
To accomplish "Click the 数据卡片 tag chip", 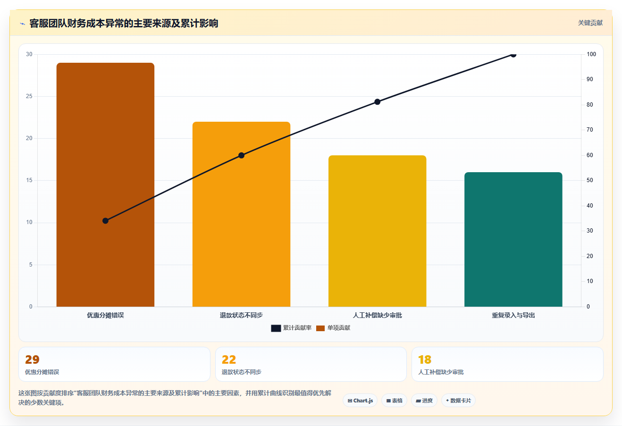I will 458,401.
